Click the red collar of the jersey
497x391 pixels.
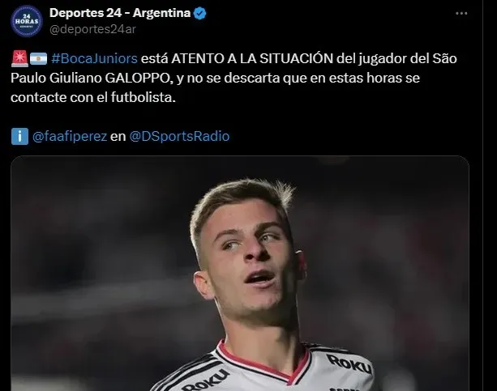pyautogui.click(x=263, y=363)
